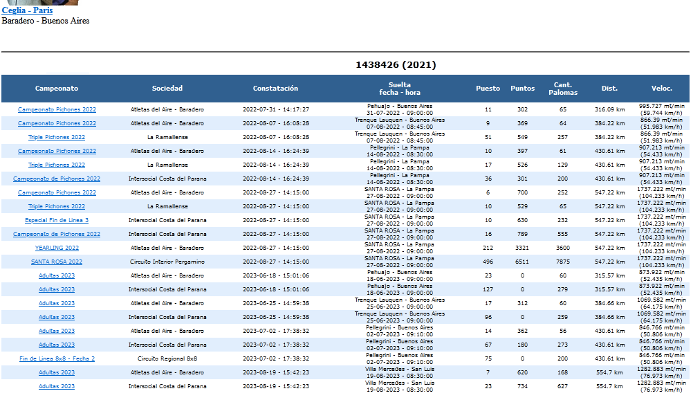
Task: Click the Puesto column header
Action: [488, 89]
